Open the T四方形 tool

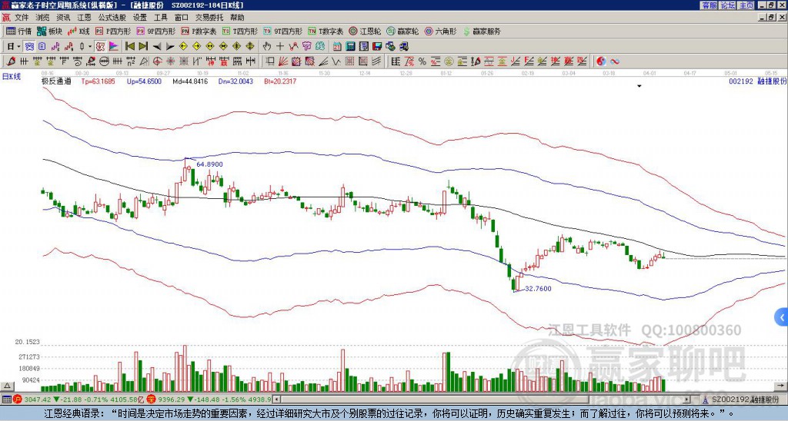[240, 31]
